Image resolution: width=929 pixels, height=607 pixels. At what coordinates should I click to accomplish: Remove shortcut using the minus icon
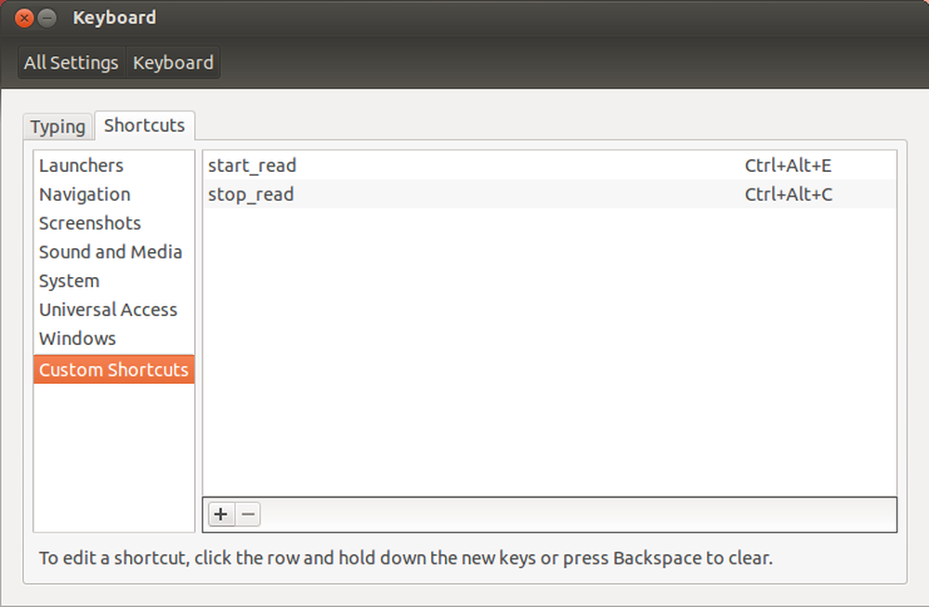pos(248,514)
